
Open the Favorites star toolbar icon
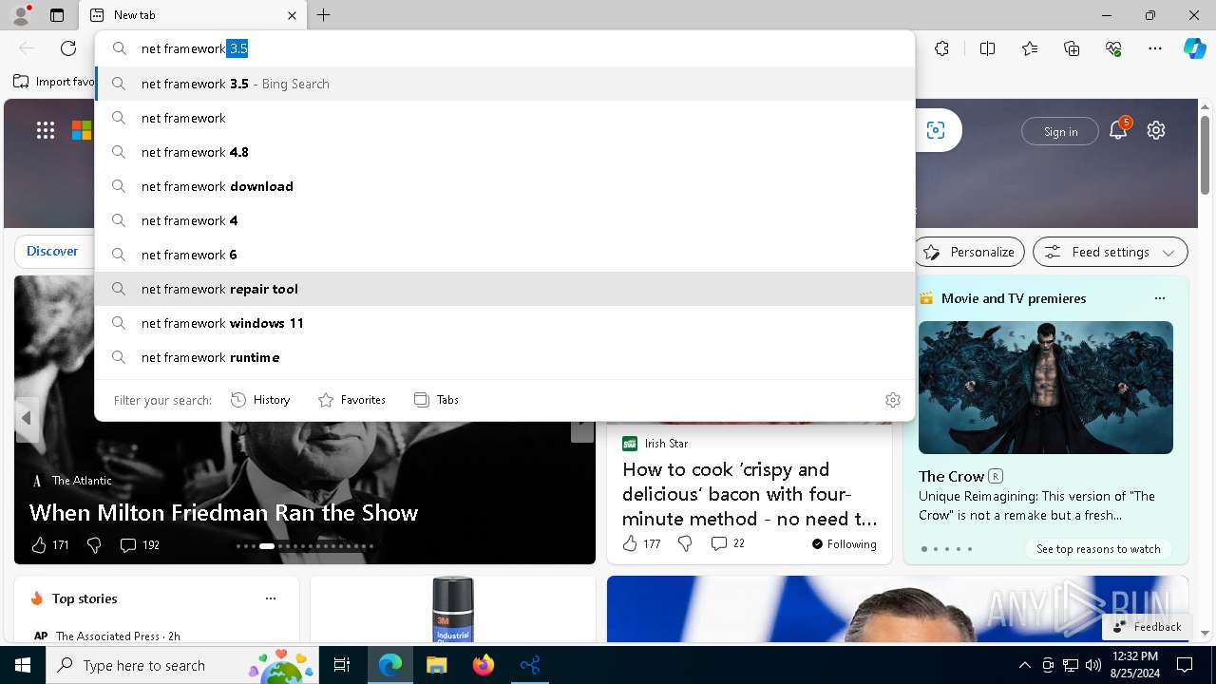1030,48
